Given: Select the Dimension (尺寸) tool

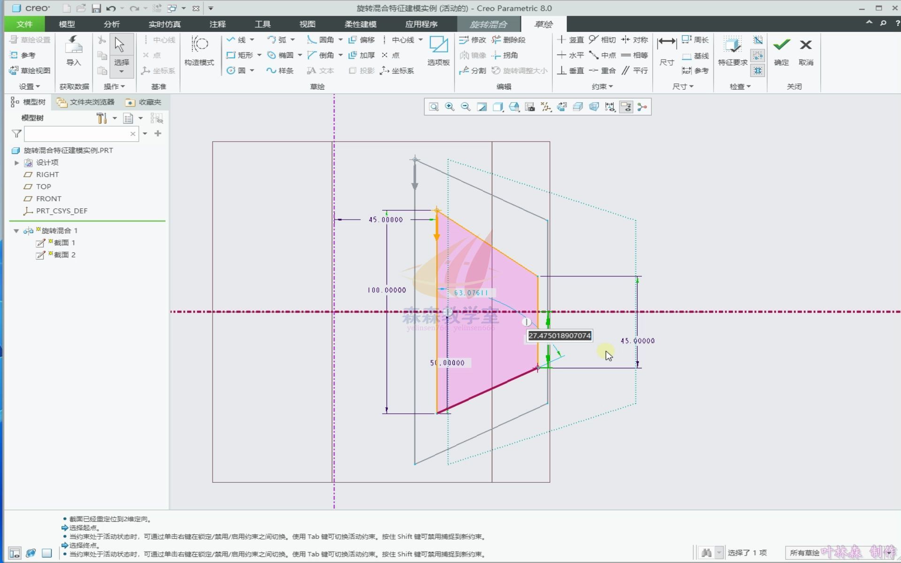Looking at the screenshot, I should 666,46.
